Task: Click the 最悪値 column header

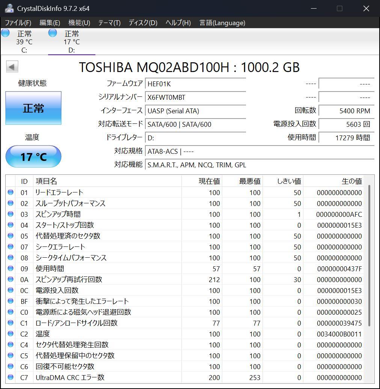Action: pos(243,181)
